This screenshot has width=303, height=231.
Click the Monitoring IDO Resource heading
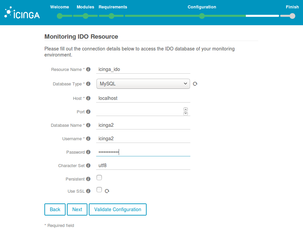point(81,37)
